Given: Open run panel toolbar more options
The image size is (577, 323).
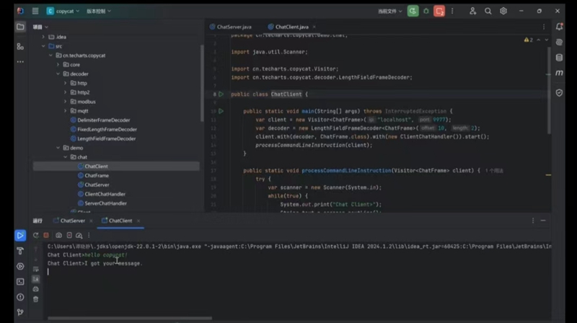Looking at the screenshot, I should click(89, 235).
